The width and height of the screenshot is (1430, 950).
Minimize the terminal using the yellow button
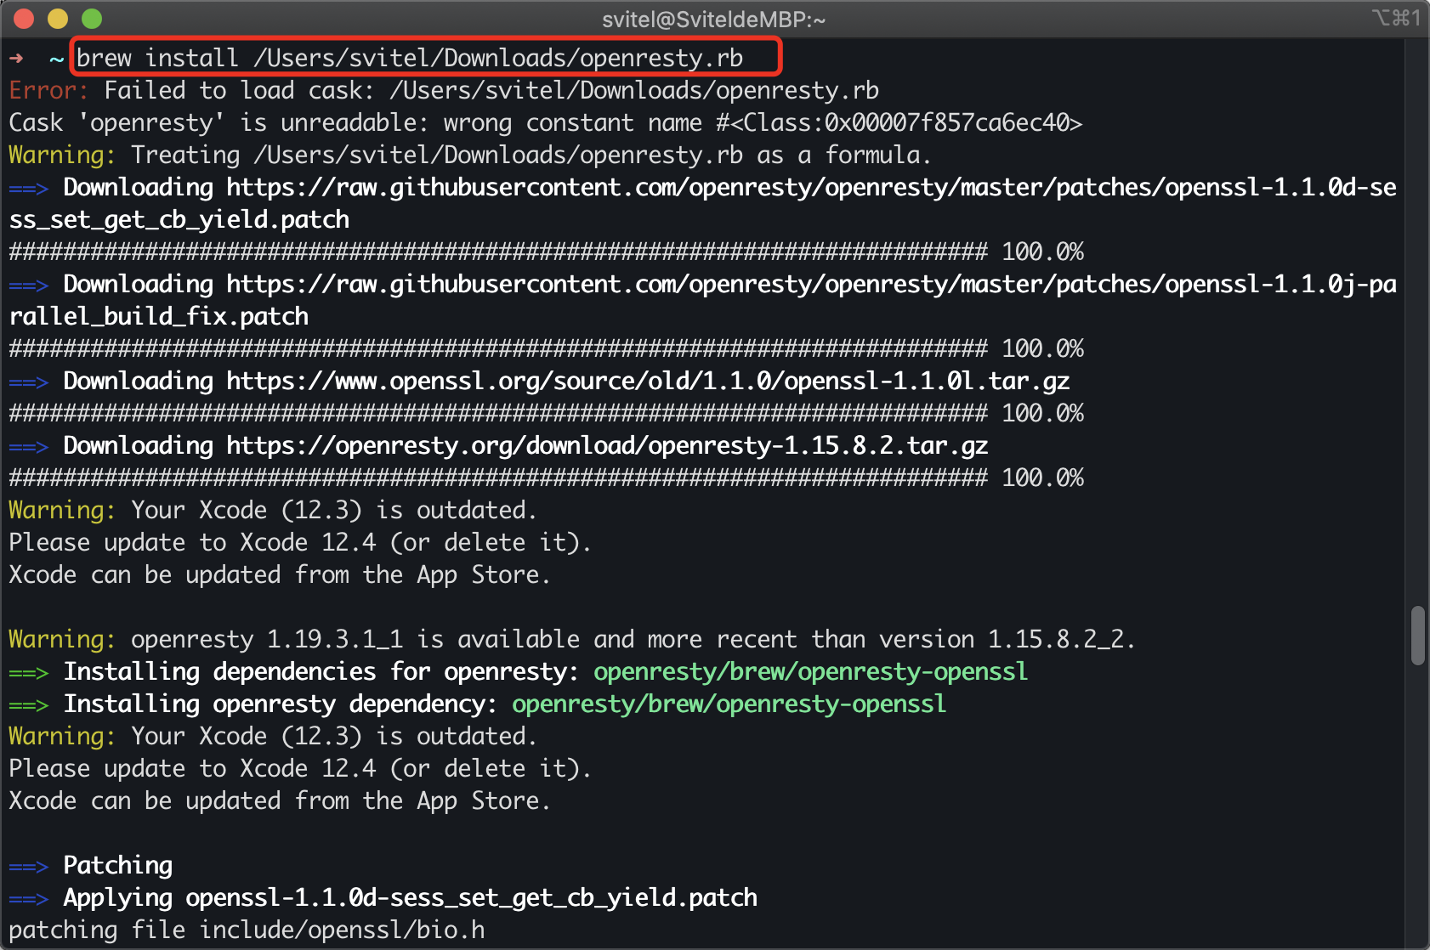click(x=58, y=19)
